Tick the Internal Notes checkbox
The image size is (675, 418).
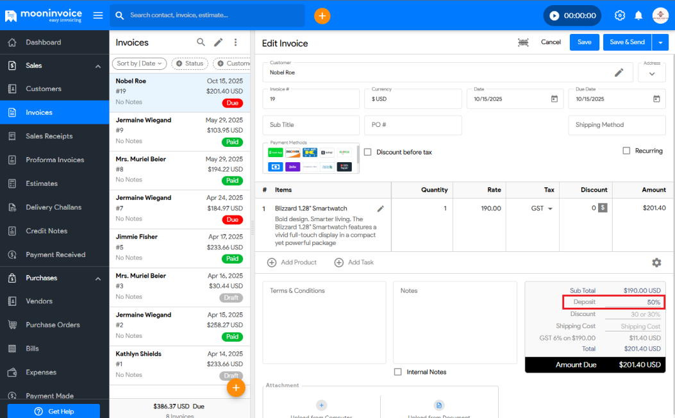coord(398,372)
